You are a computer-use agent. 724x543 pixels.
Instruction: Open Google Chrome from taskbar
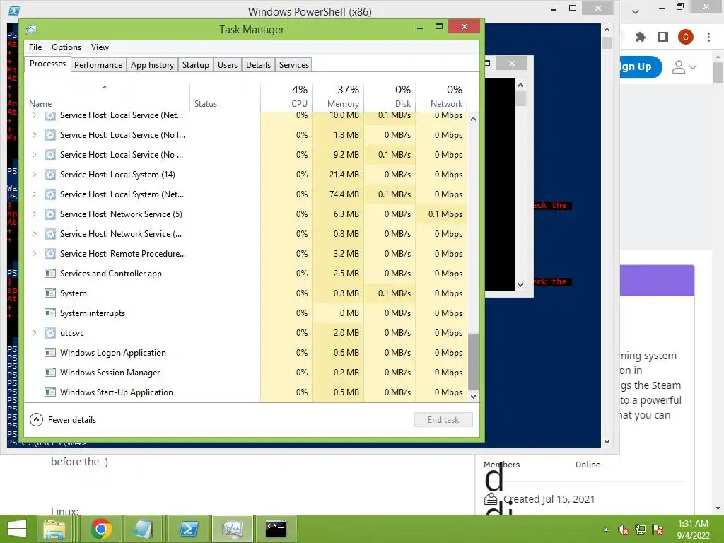pos(101,529)
